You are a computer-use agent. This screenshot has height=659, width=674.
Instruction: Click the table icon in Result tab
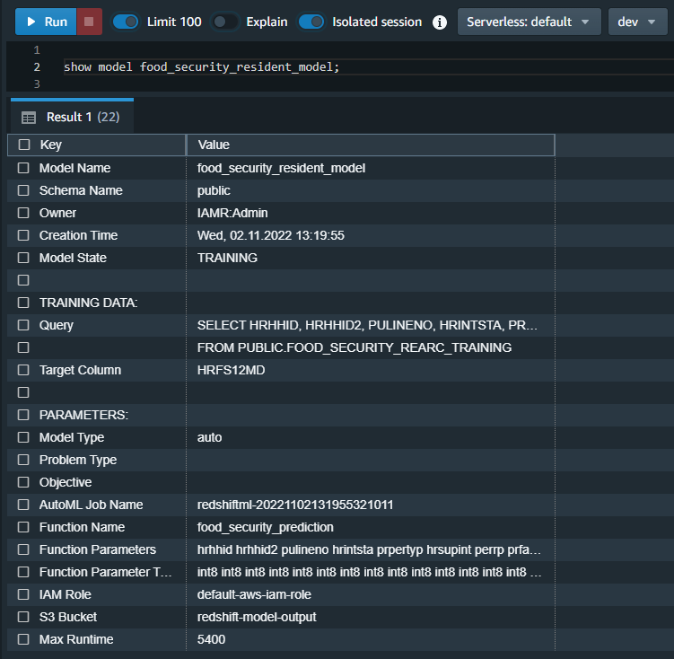coord(29,118)
